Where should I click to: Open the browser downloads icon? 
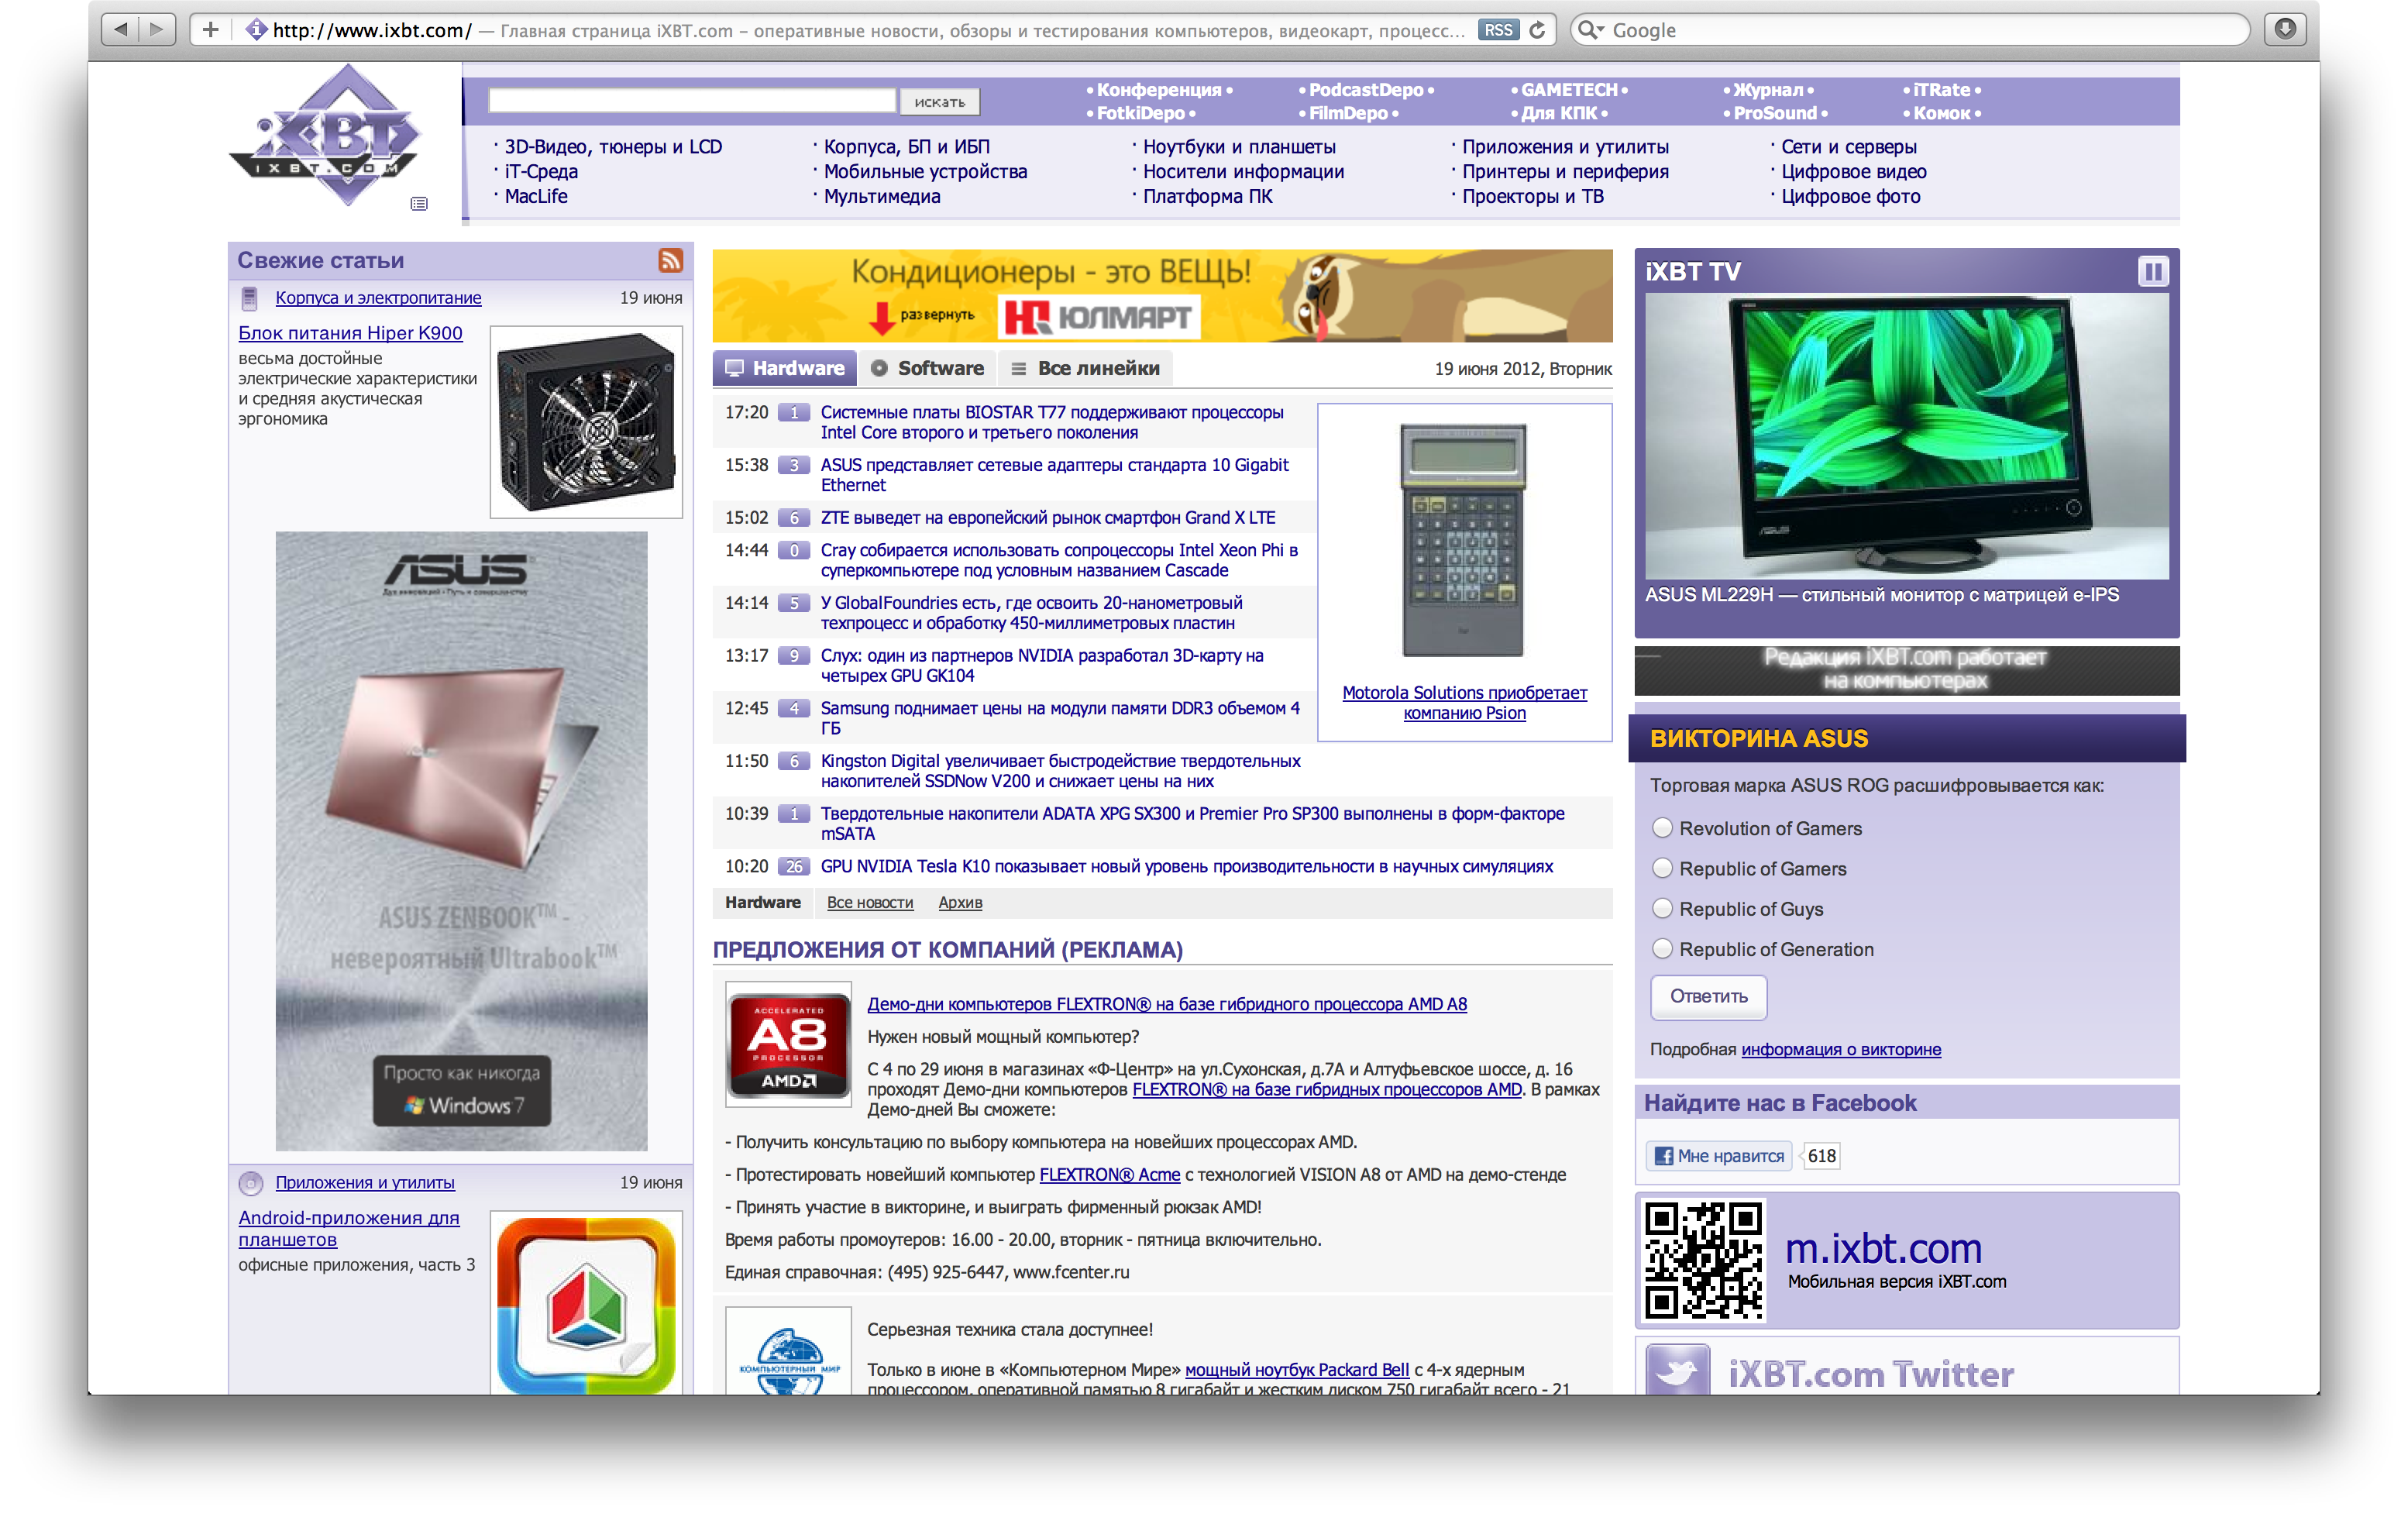(x=2285, y=29)
